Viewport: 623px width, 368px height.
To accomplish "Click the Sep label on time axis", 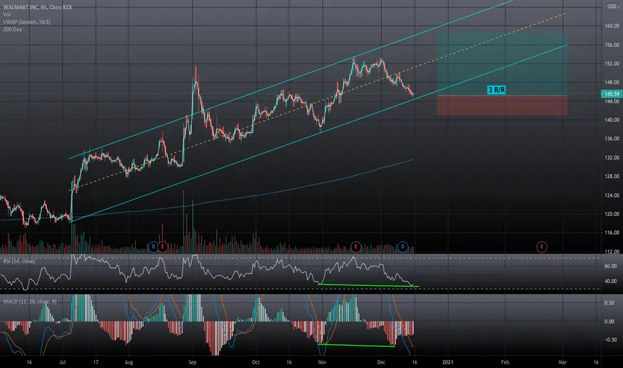I will pos(193,363).
